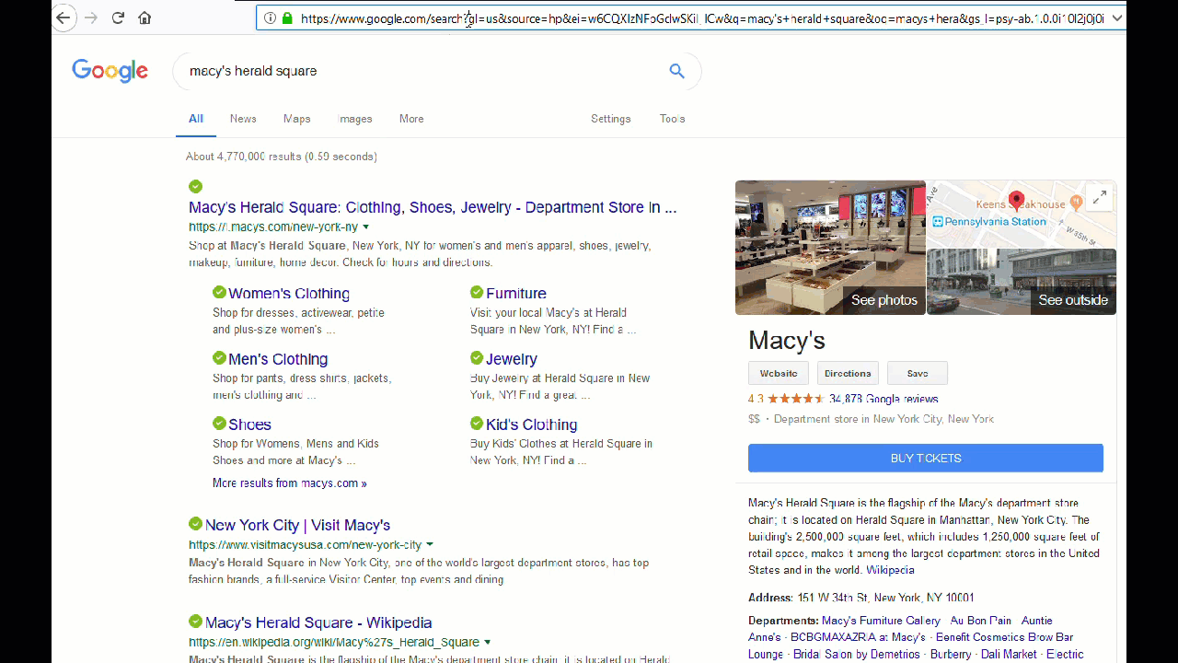Click the green check beside Kid's Clothing
Image resolution: width=1178 pixels, height=663 pixels.
pyautogui.click(x=477, y=423)
